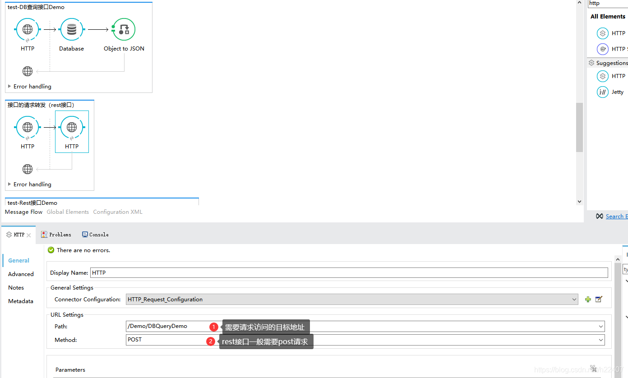Select HTTP listener in rest接口 forwarding flow
This screenshot has width=628, height=378.
pos(28,128)
